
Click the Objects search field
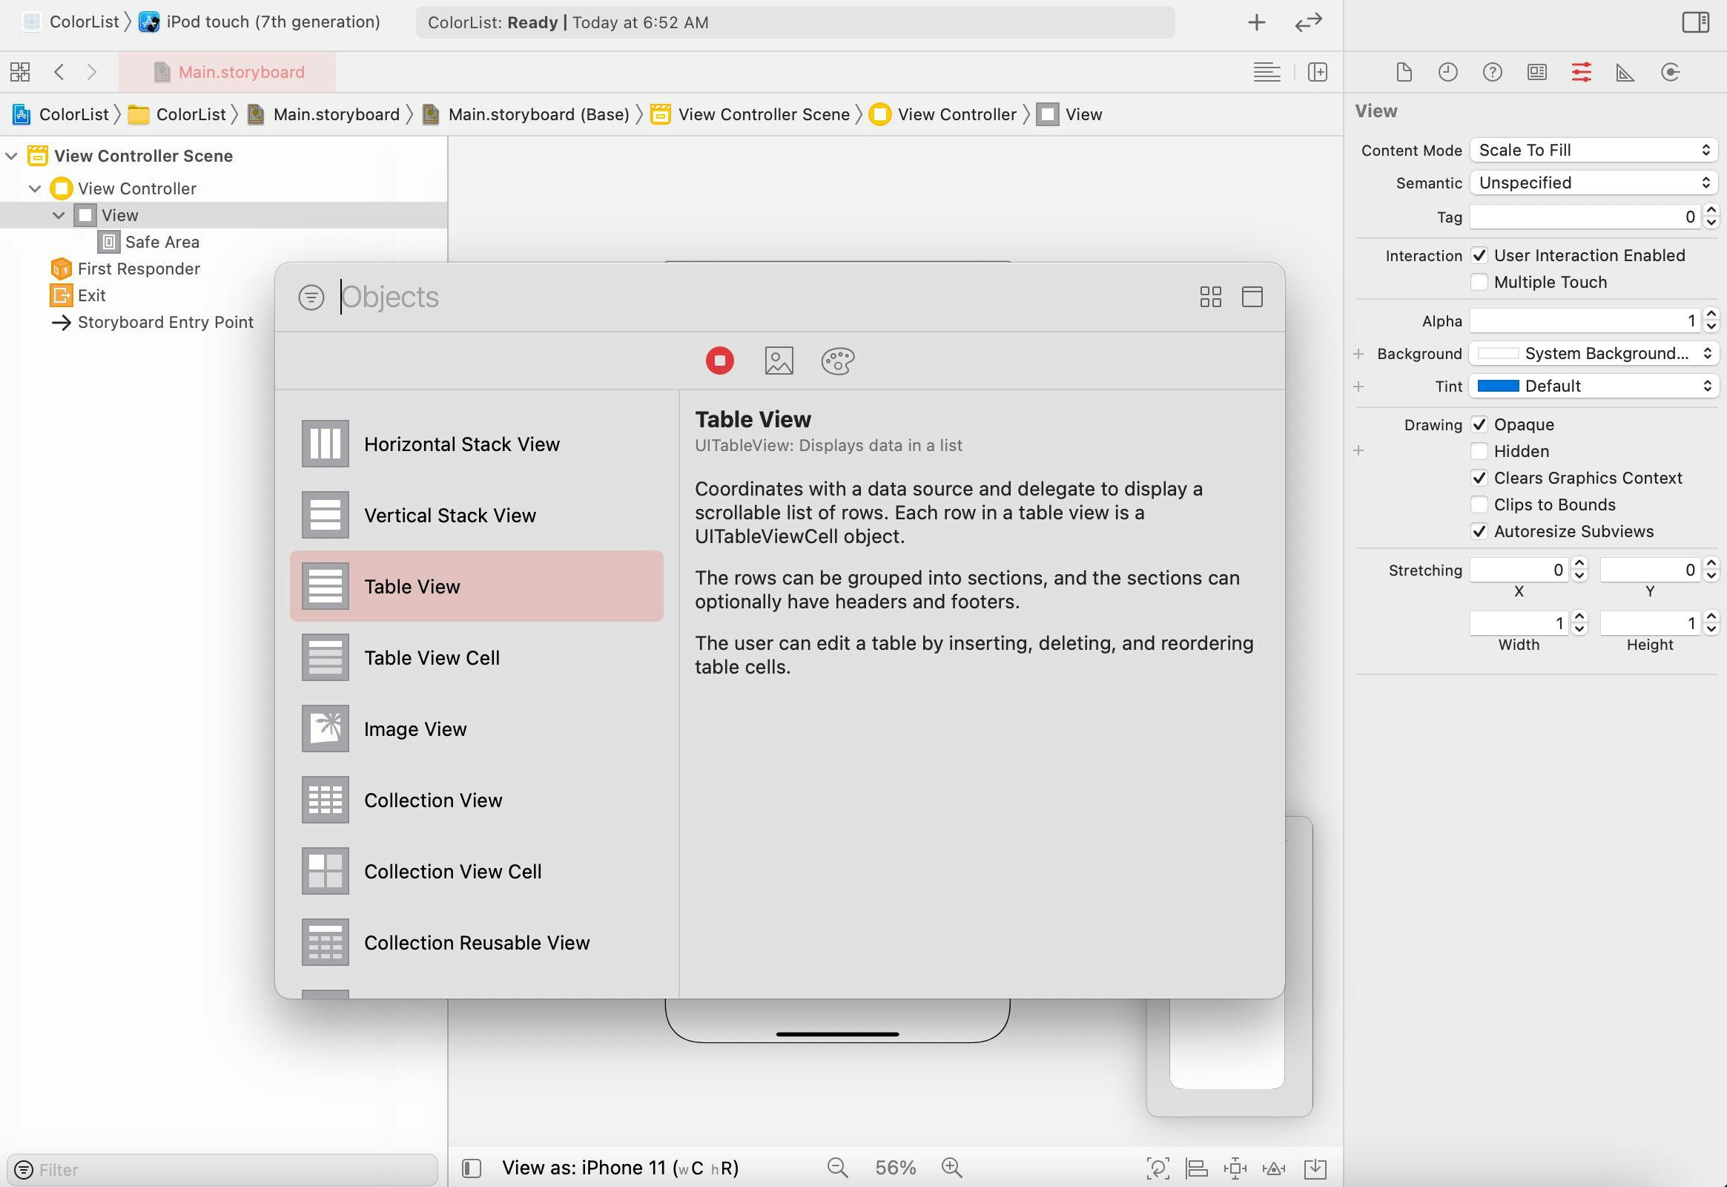[744, 297]
